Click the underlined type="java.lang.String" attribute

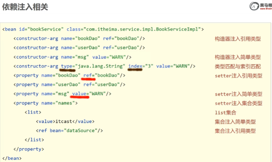coord(93,66)
